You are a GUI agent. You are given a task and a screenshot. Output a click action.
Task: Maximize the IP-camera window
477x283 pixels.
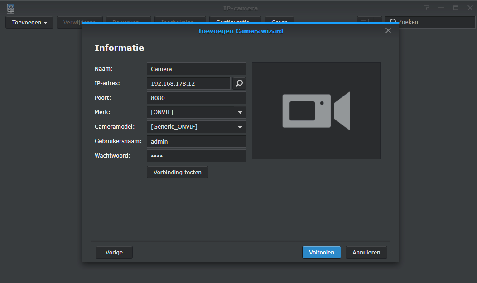tap(456, 8)
